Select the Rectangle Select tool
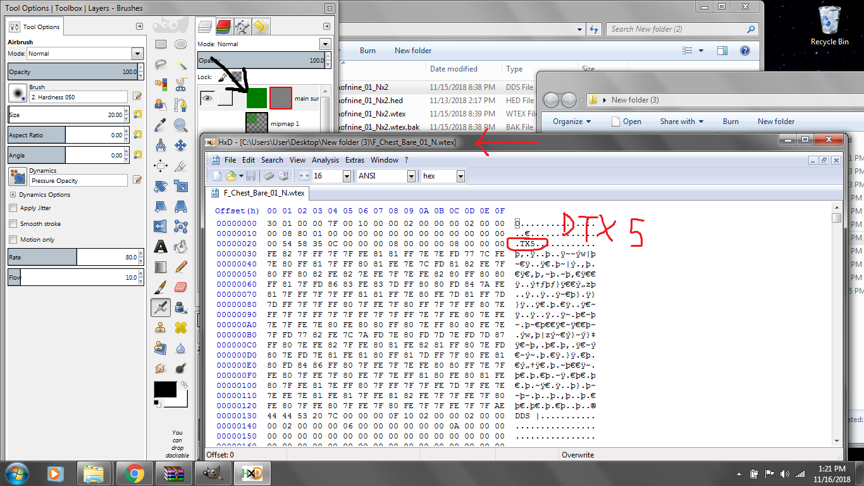The image size is (864, 486). (x=161, y=44)
